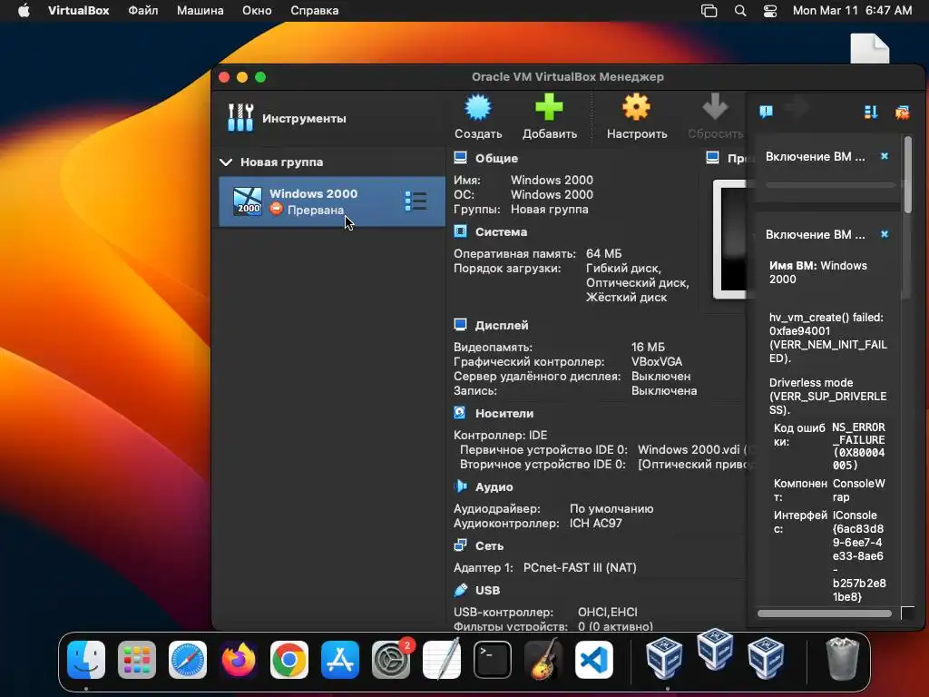The height and width of the screenshot is (697, 929).
Task: Click the clear-all notifications icon
Action: tap(903, 112)
